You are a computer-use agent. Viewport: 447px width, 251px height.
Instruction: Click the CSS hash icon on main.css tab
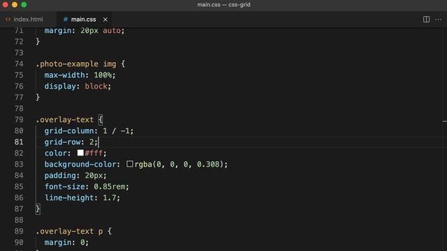click(66, 20)
